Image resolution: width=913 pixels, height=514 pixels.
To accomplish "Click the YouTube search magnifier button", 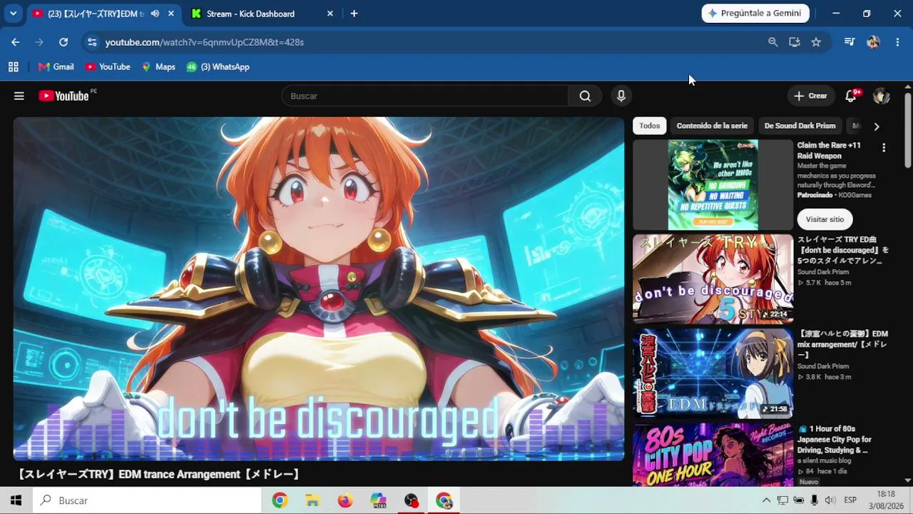I will coord(585,96).
